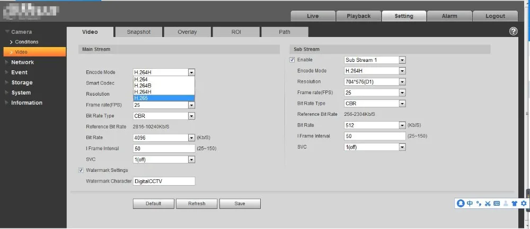Open the Main Stream Encode Mode dropdown arrow
530x229 pixels.
click(x=191, y=72)
